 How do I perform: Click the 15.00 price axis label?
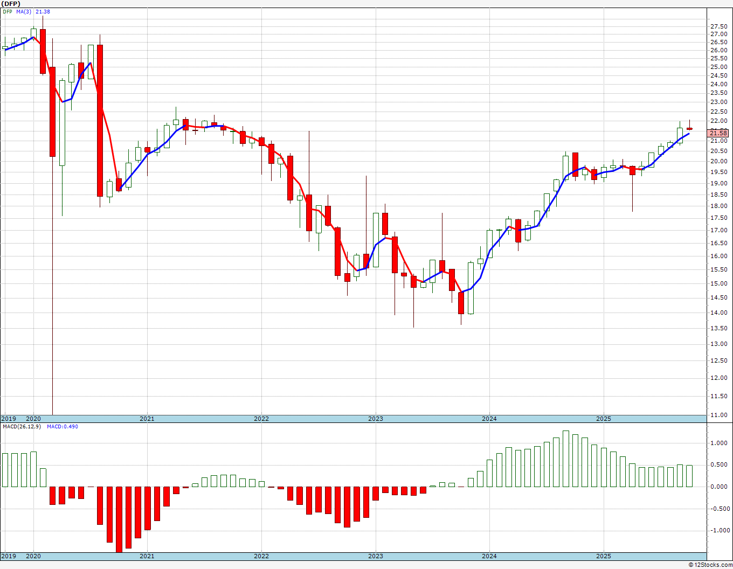tap(719, 283)
